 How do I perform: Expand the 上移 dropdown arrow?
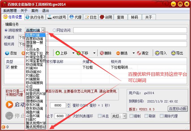(x=73, y=53)
